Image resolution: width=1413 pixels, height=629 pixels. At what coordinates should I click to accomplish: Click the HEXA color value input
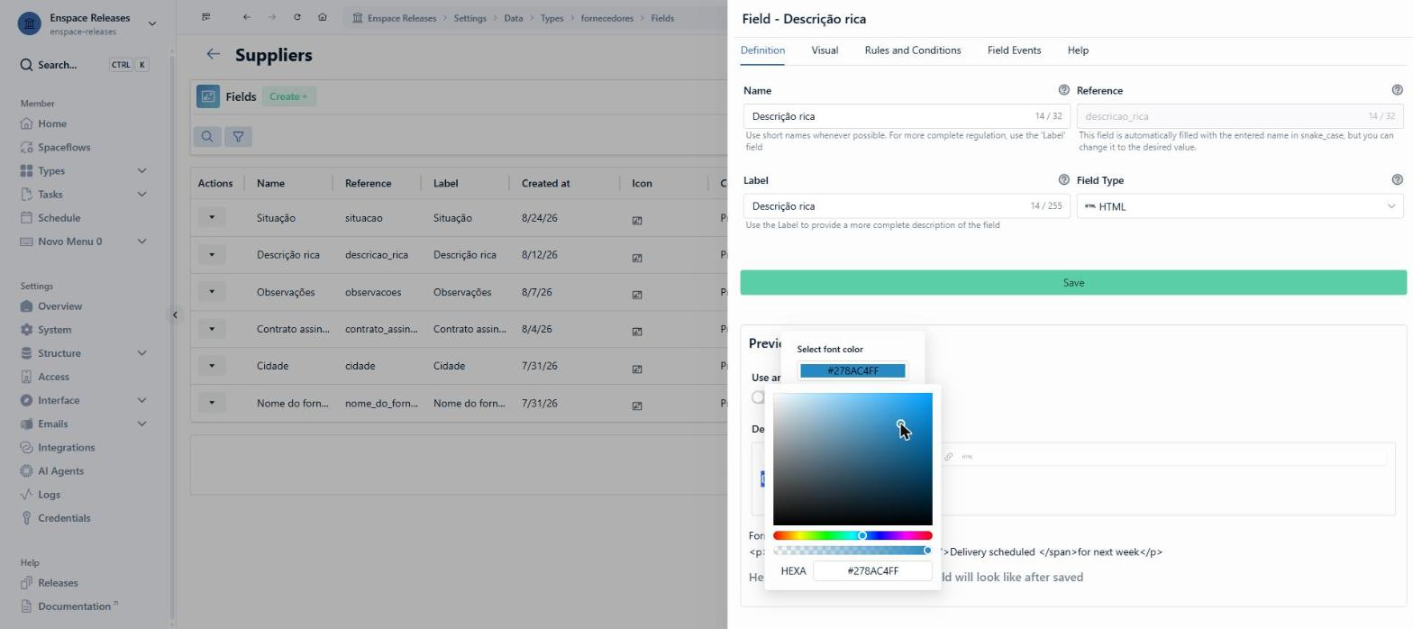(x=872, y=571)
